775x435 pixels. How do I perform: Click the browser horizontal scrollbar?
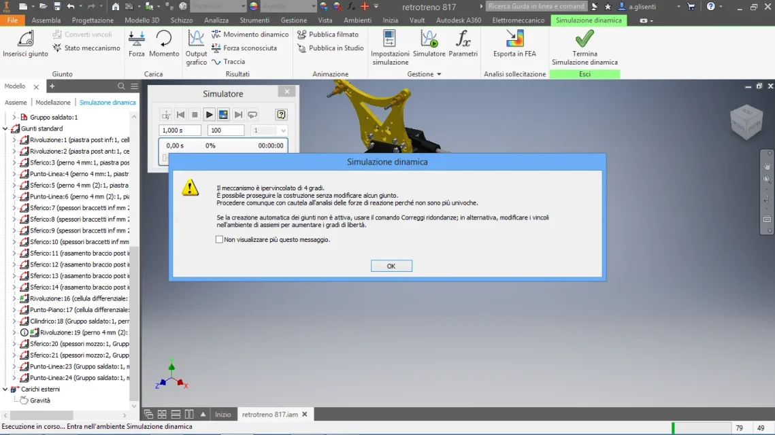(42, 415)
